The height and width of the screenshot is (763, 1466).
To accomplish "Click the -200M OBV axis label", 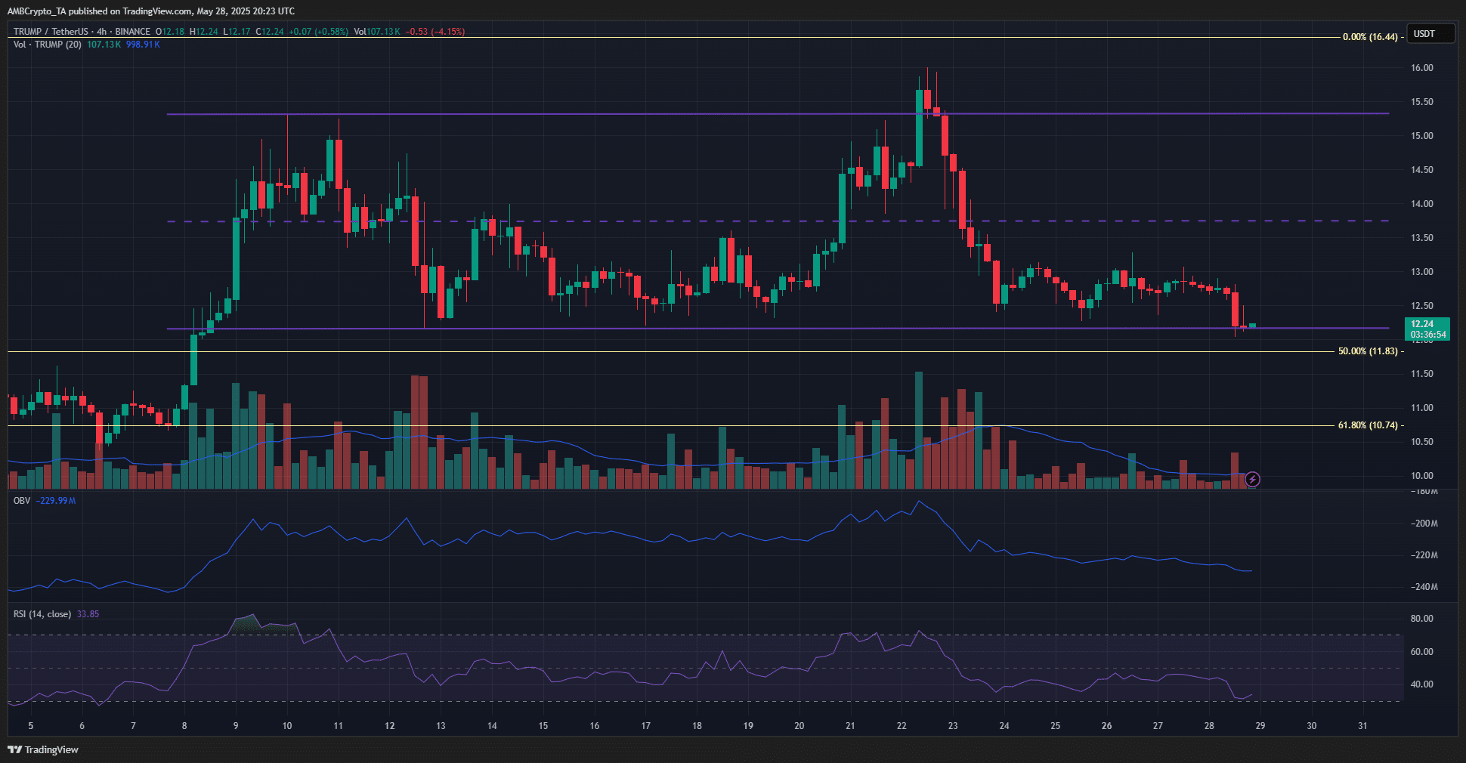I will 1424,524.
